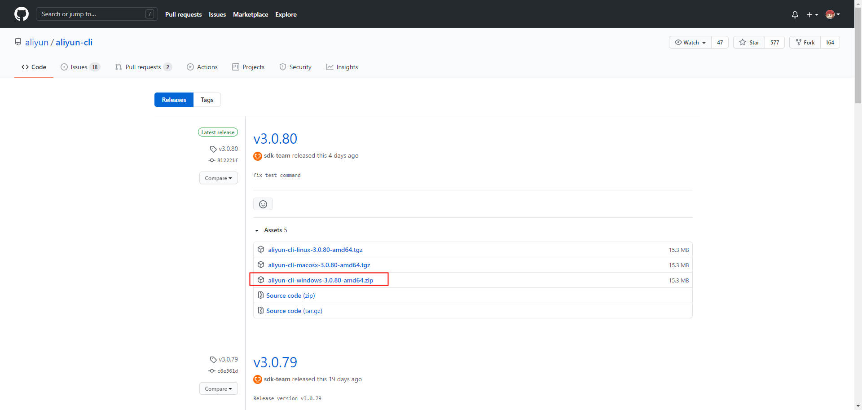Viewport: 862px width, 410px height.
Task: Open the Compare dropdown for v3.0.80
Action: 218,178
